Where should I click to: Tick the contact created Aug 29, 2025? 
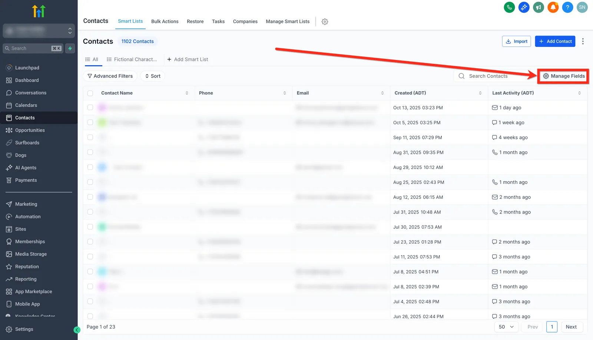pos(90,167)
